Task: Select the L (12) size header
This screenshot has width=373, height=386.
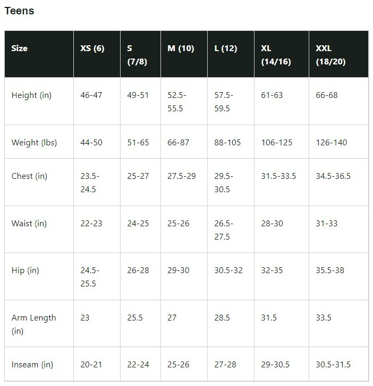Action: tap(225, 48)
